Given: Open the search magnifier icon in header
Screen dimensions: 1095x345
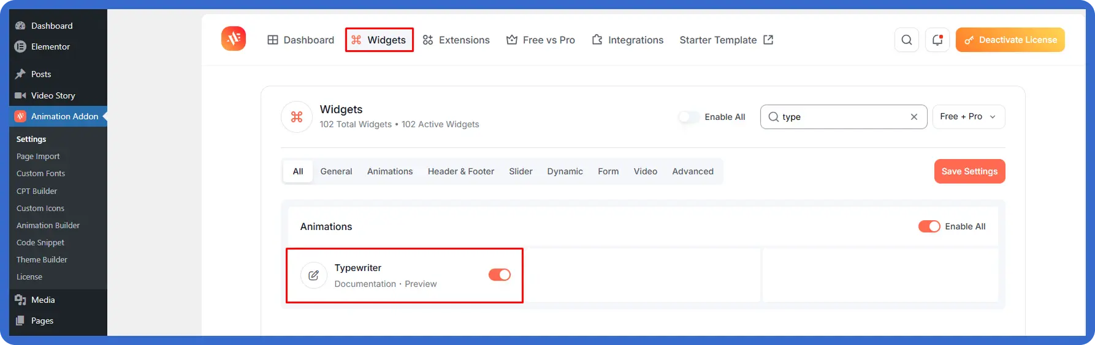Looking at the screenshot, I should click(x=907, y=40).
